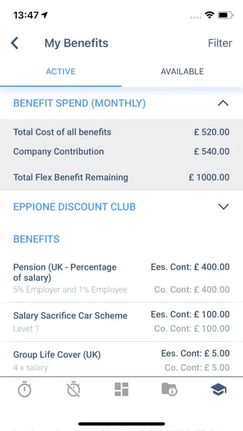This screenshot has height=431, width=243.
Task: Open the Filter option
Action: [220, 43]
